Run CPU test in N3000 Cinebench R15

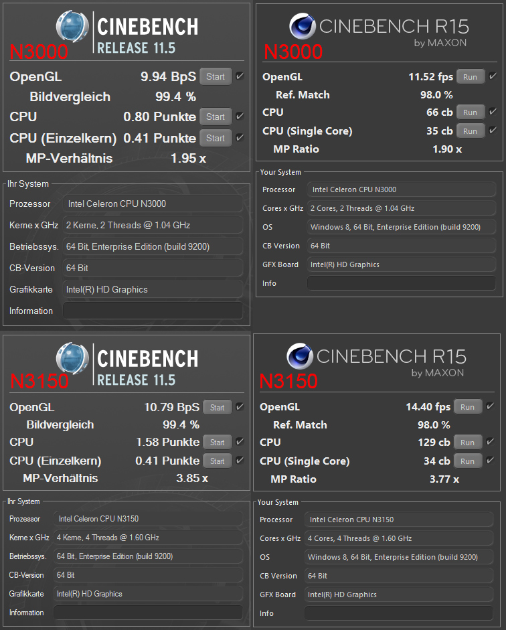pyautogui.click(x=471, y=112)
